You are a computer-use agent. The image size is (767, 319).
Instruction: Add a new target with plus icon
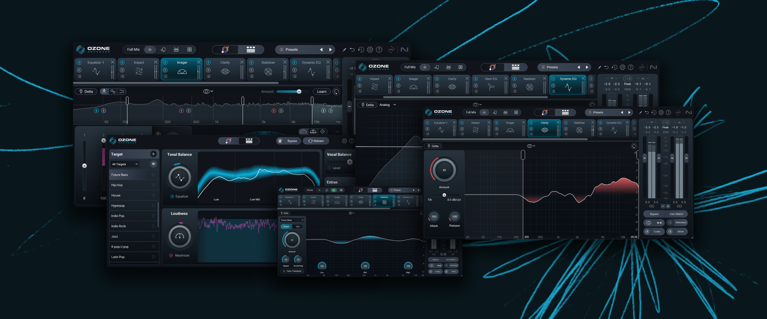click(153, 154)
